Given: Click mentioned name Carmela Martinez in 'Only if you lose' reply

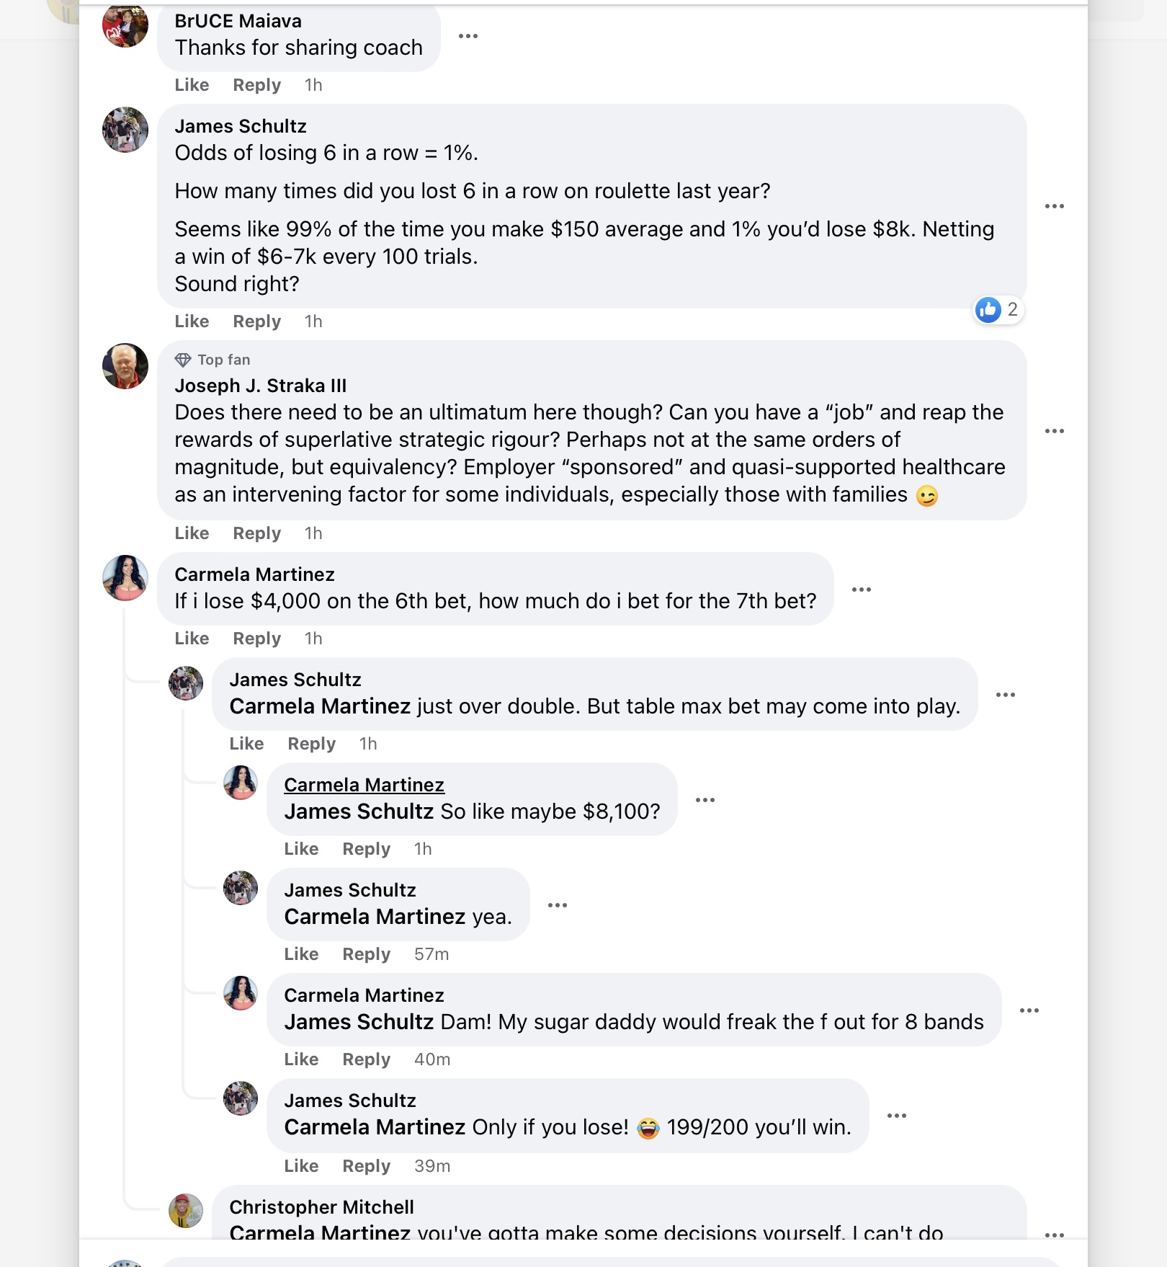Looking at the screenshot, I should coord(375,1127).
